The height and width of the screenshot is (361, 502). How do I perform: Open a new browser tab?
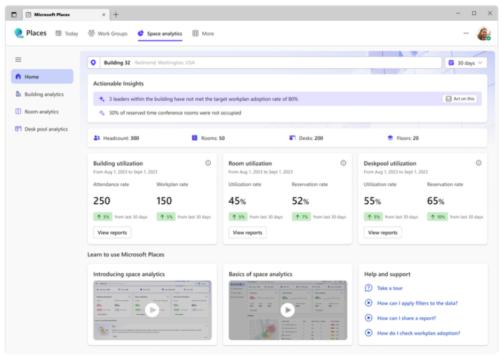tap(116, 15)
